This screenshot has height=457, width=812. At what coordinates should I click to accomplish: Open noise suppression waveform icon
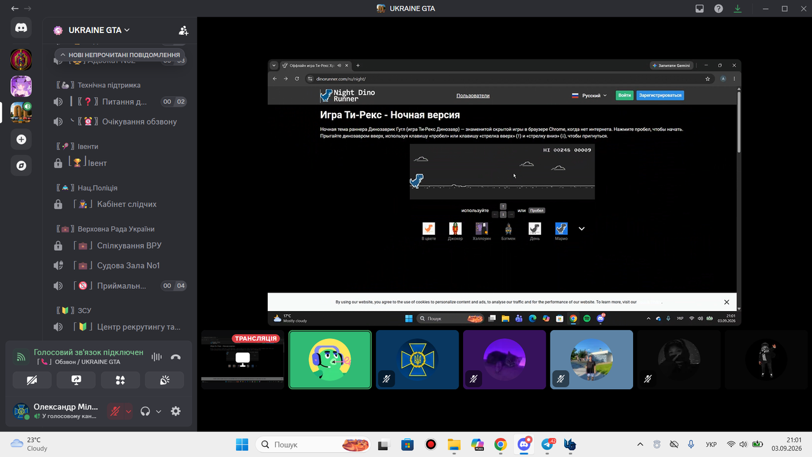click(157, 357)
